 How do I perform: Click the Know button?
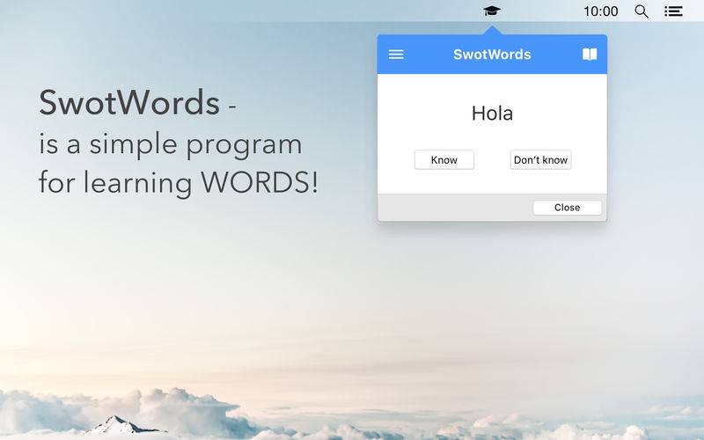click(x=444, y=160)
